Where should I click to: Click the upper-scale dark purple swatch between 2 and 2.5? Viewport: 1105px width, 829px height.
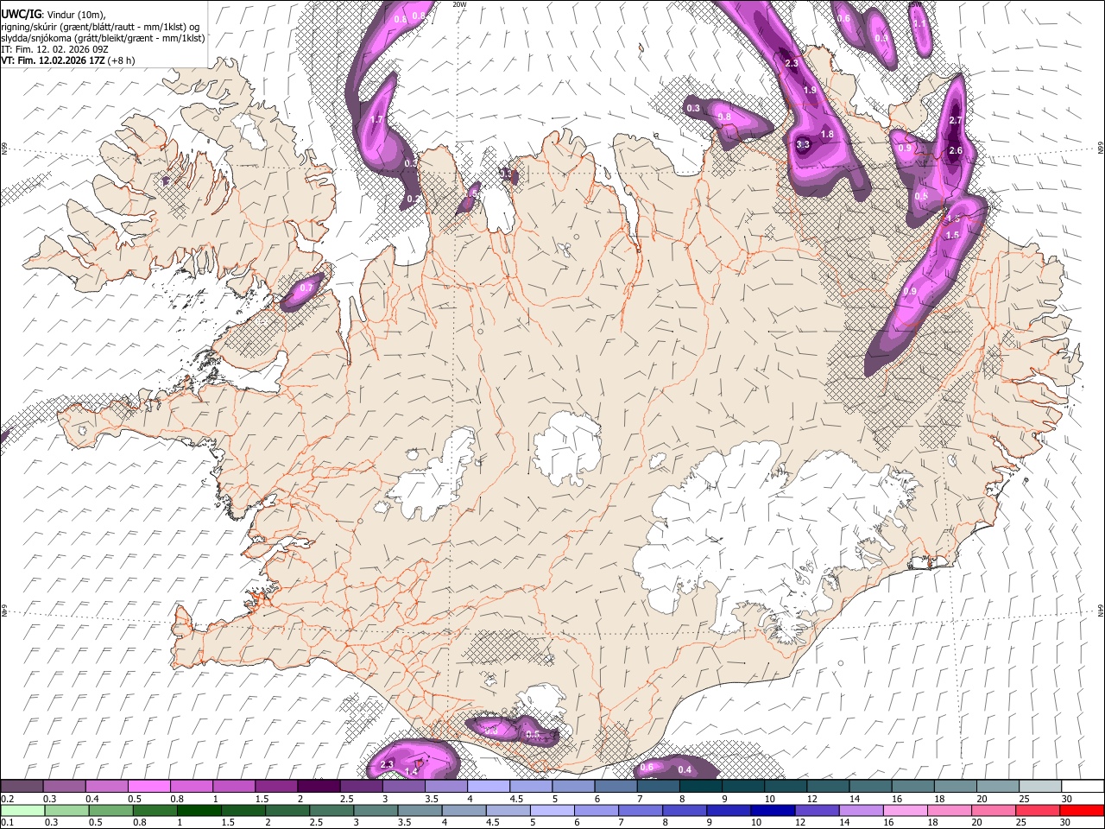(319, 787)
